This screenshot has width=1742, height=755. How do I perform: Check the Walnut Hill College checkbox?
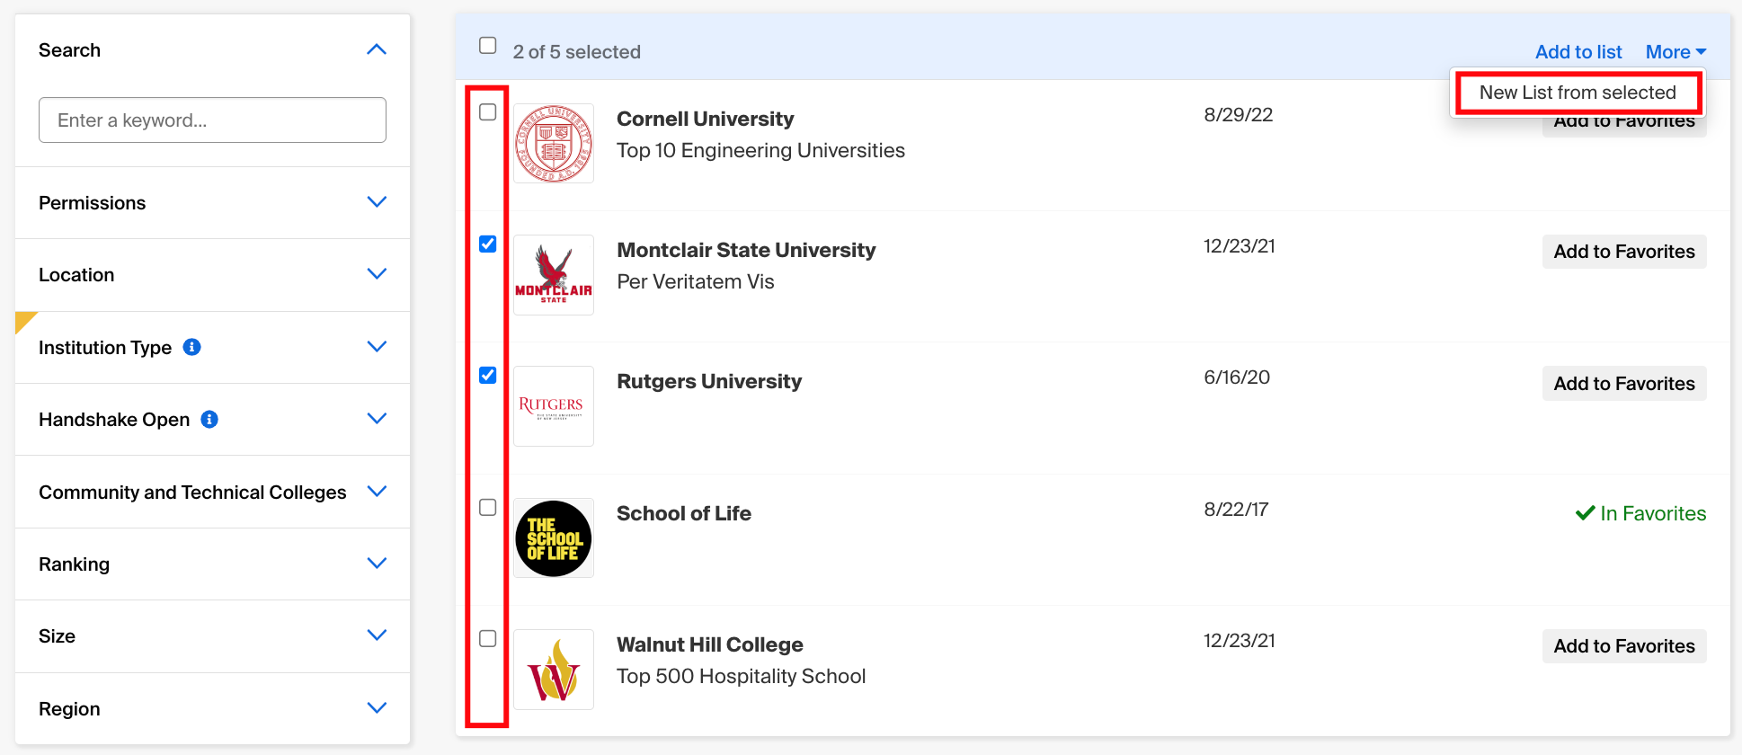[x=488, y=638]
